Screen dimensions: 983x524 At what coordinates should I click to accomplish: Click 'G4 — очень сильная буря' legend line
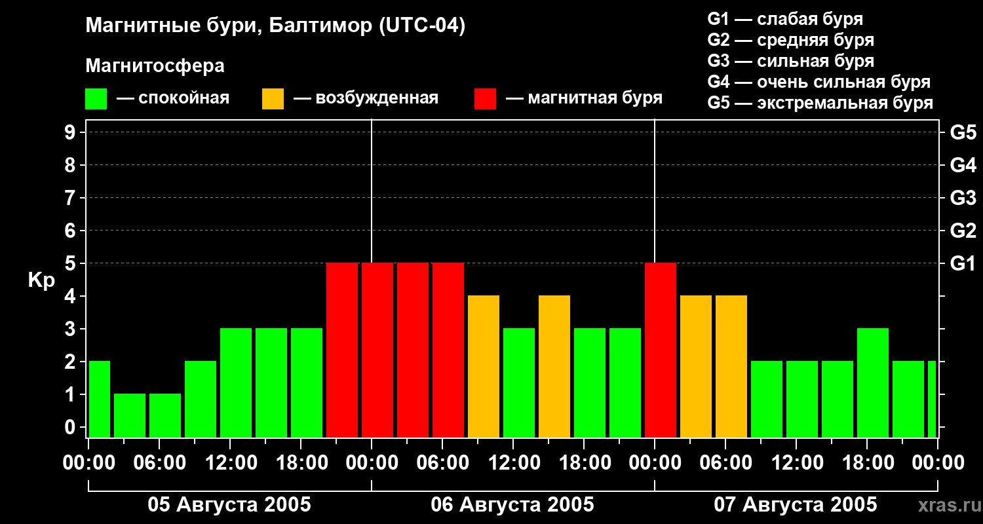pos(819,82)
